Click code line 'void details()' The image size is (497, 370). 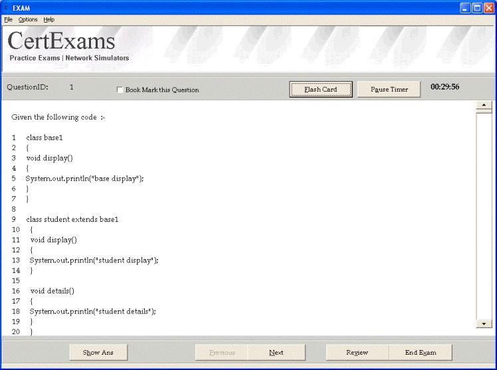click(x=52, y=291)
